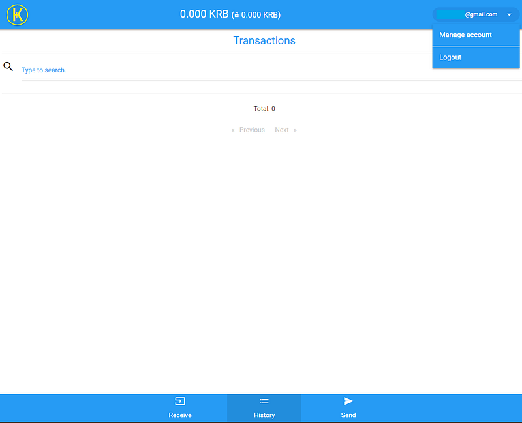
Task: Select Logout from the account menu
Action: point(476,57)
